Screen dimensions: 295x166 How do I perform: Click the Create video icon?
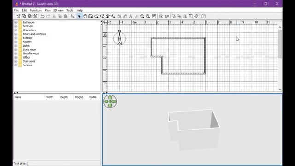click(167, 16)
